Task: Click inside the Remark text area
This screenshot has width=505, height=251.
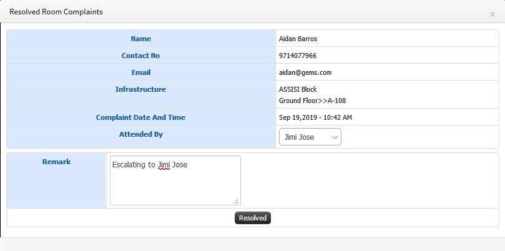Action: click(175, 180)
